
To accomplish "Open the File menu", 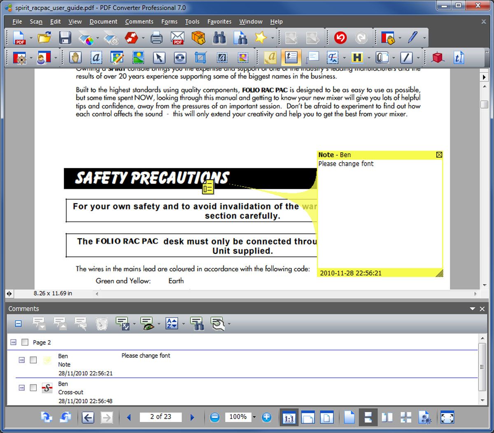I will coord(17,22).
